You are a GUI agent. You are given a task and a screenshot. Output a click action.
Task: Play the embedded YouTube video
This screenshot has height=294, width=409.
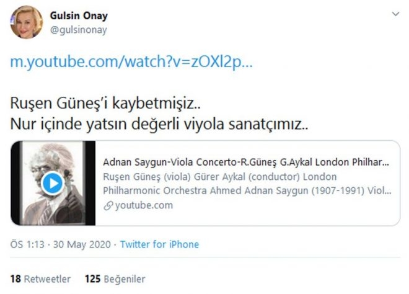(x=53, y=184)
